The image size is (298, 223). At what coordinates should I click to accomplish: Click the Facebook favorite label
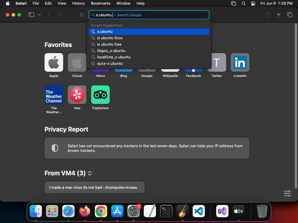click(194, 76)
